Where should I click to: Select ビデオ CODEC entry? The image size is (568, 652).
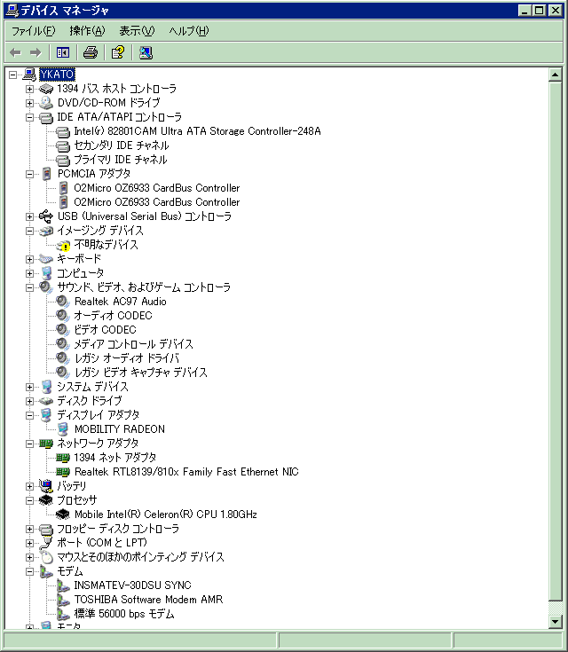click(x=106, y=330)
